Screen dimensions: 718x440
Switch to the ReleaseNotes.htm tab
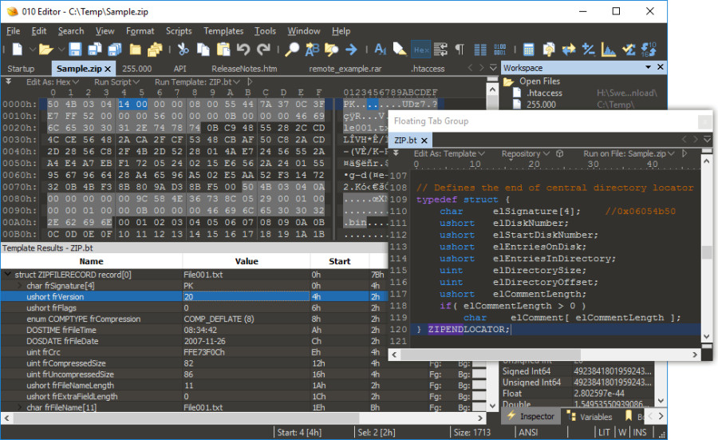click(244, 69)
